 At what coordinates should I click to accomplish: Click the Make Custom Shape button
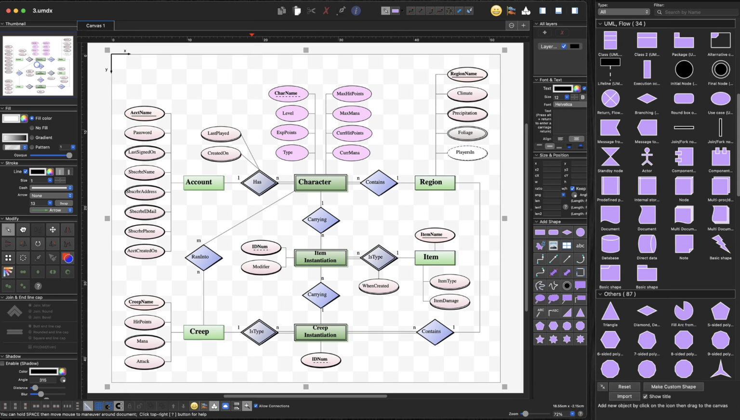(x=673, y=386)
